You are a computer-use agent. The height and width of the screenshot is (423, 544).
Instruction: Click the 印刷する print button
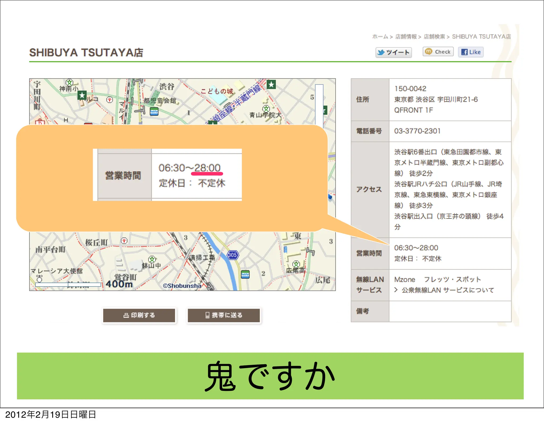pos(139,315)
